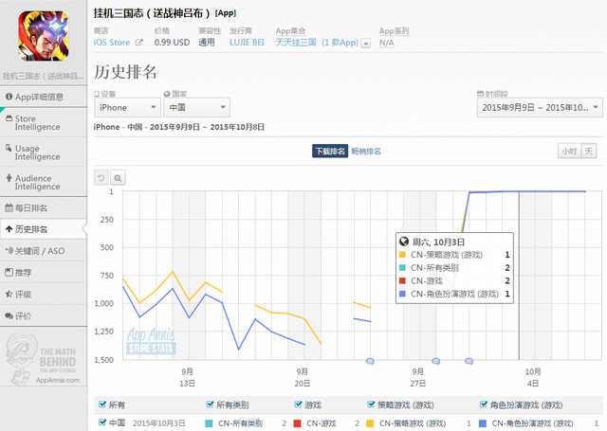Open the 中国 country dropdown
The width and height of the screenshot is (607, 431).
click(195, 108)
